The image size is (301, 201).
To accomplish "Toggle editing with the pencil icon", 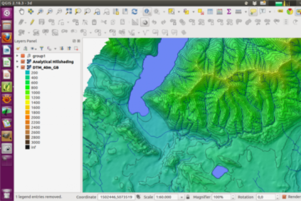I will [33, 22].
